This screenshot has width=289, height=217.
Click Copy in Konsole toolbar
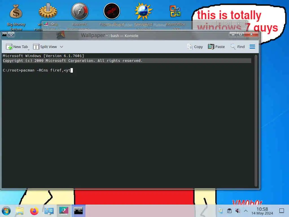coord(195,47)
